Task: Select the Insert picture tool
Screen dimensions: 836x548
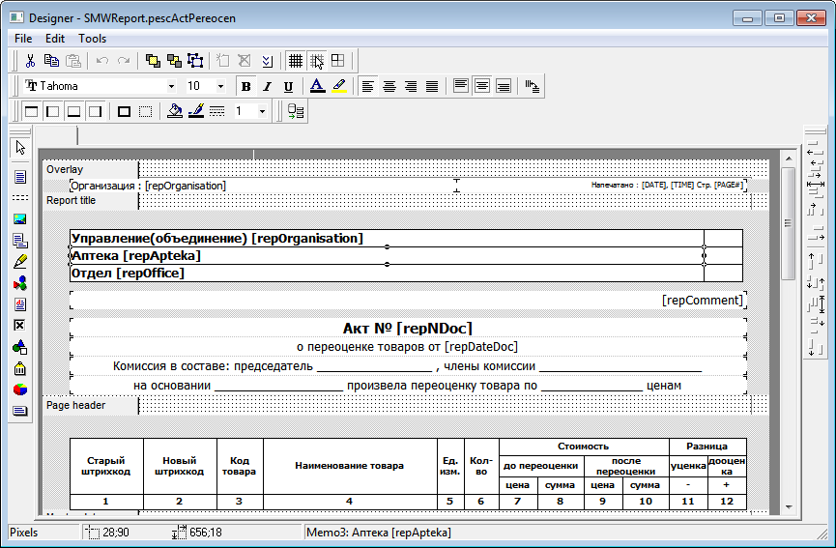Action: 19,218
